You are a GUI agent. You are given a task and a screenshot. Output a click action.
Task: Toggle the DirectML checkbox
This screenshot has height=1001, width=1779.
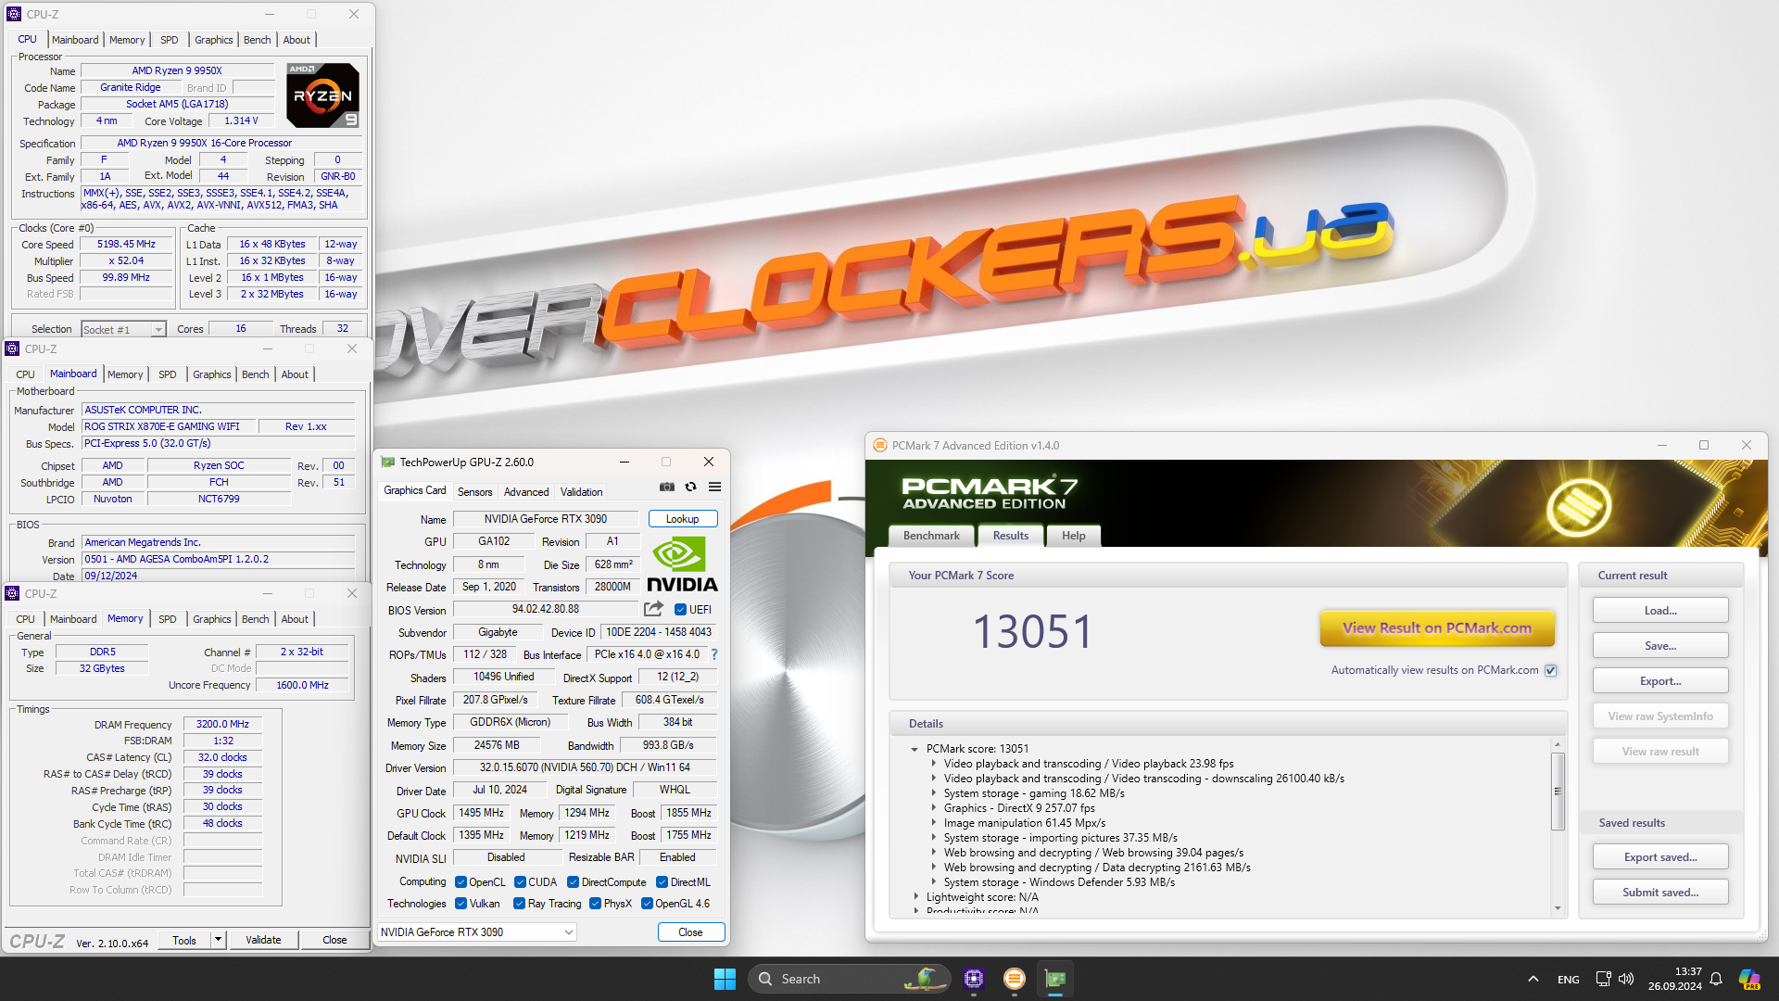point(662,882)
